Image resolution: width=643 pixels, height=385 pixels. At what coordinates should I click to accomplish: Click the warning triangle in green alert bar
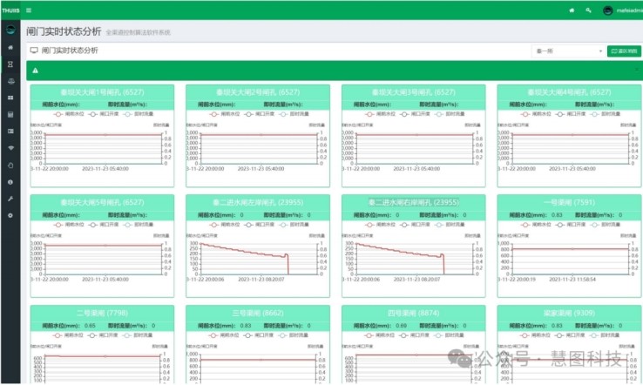click(x=36, y=71)
